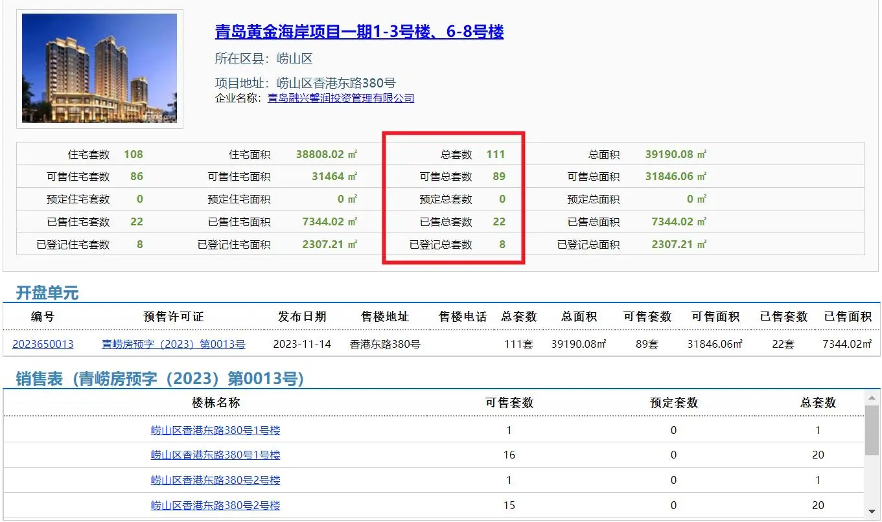882x522 pixels.
Task: Click the 已售住宅套数 label
Action: 78,222
